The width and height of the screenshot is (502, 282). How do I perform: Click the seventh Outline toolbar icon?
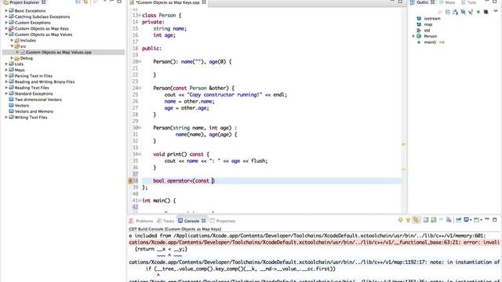(x=486, y=13)
